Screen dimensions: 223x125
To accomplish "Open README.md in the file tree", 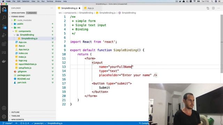I will pos(23,79).
